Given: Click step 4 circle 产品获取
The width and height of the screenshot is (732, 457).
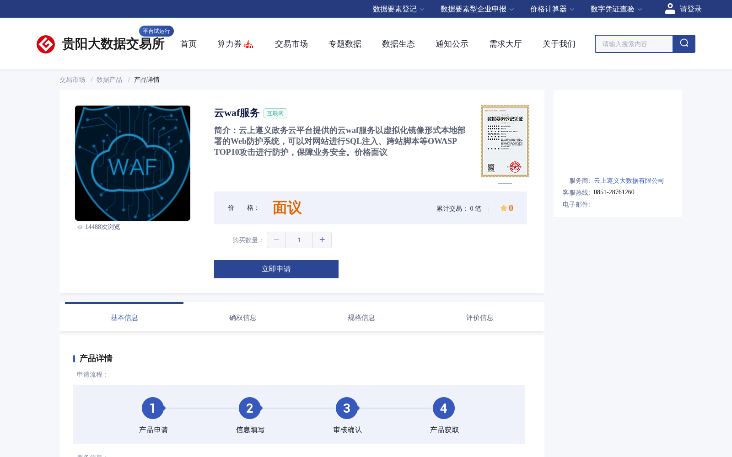Looking at the screenshot, I should point(444,408).
